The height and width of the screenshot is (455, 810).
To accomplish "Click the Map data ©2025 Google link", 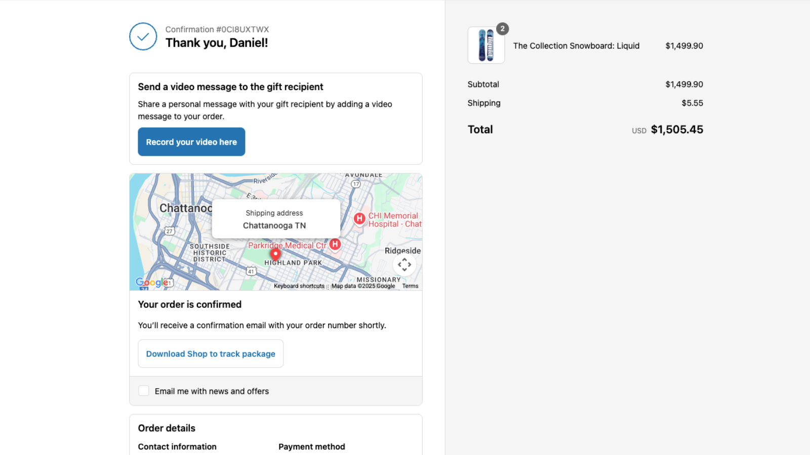I will pyautogui.click(x=362, y=286).
